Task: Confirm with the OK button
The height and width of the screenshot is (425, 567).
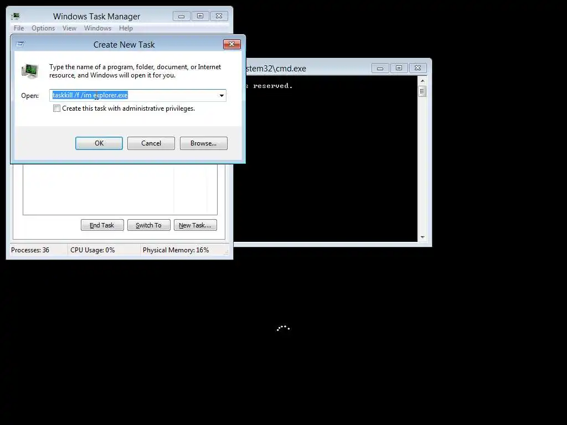Action: [99, 143]
